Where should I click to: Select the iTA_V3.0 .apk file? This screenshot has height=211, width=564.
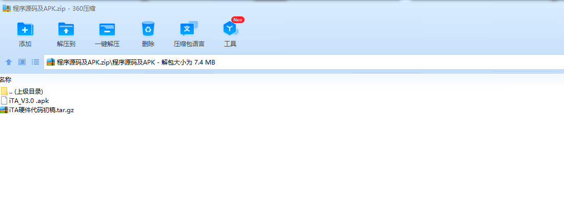[25, 101]
